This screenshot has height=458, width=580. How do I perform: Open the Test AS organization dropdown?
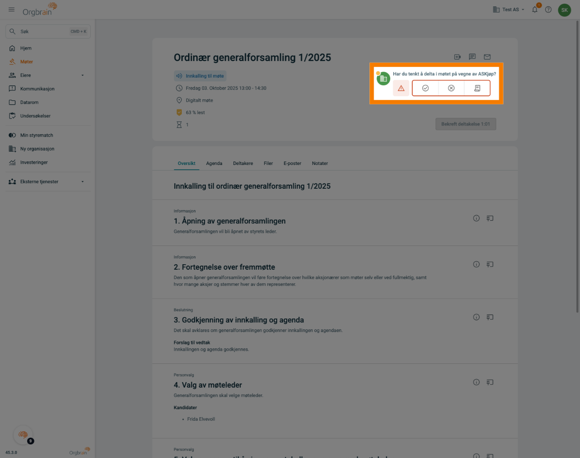509,10
